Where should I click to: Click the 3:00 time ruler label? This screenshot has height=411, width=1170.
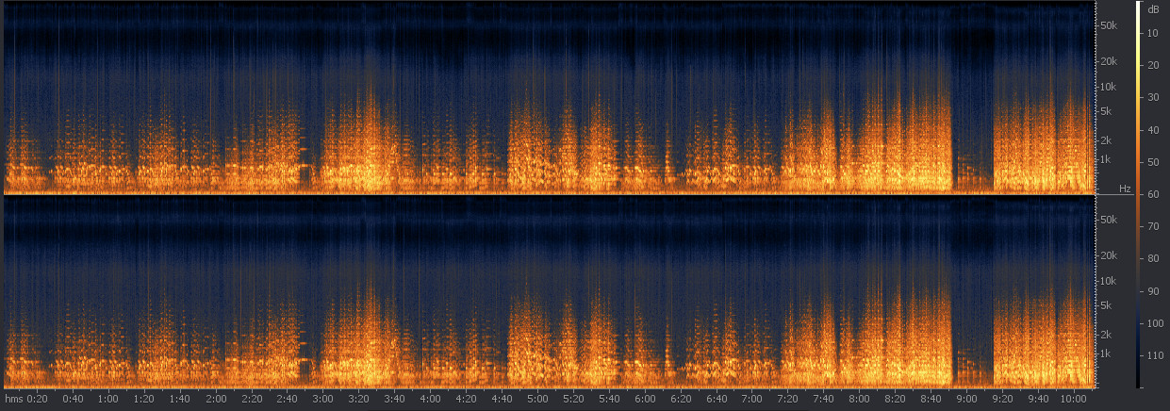tap(322, 400)
